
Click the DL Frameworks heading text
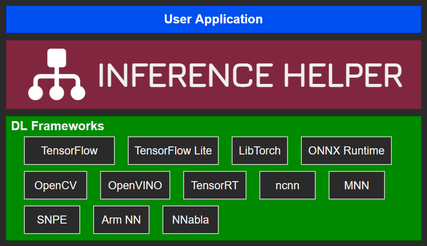[x=57, y=126]
